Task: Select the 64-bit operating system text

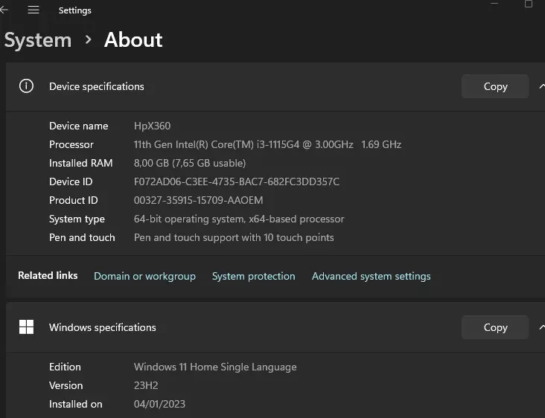Action: pyautogui.click(x=239, y=219)
